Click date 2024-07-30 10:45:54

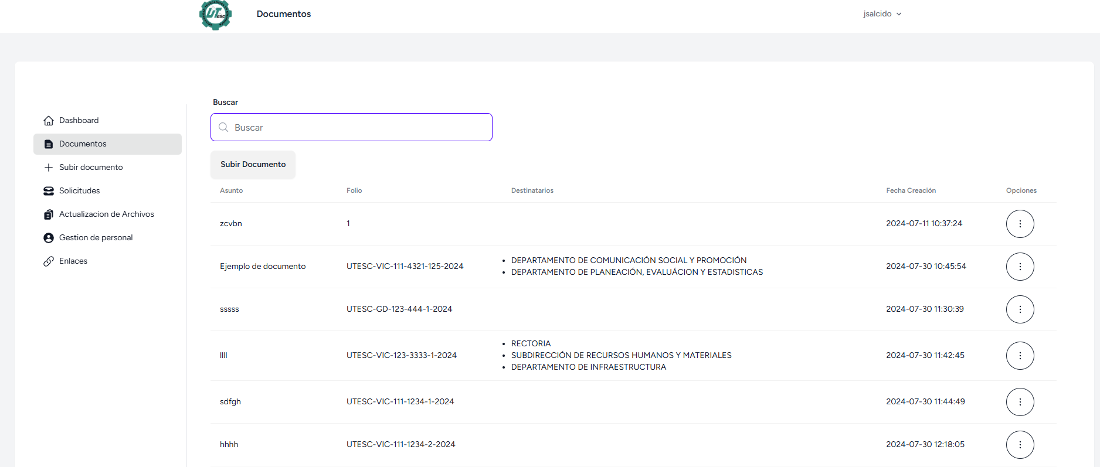[926, 267]
